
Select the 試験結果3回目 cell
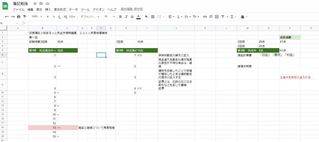[x=42, y=42]
